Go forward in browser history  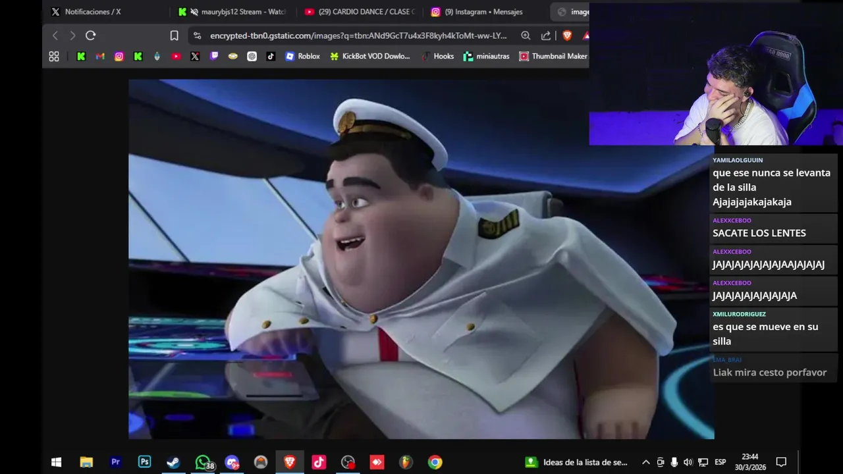click(x=72, y=36)
